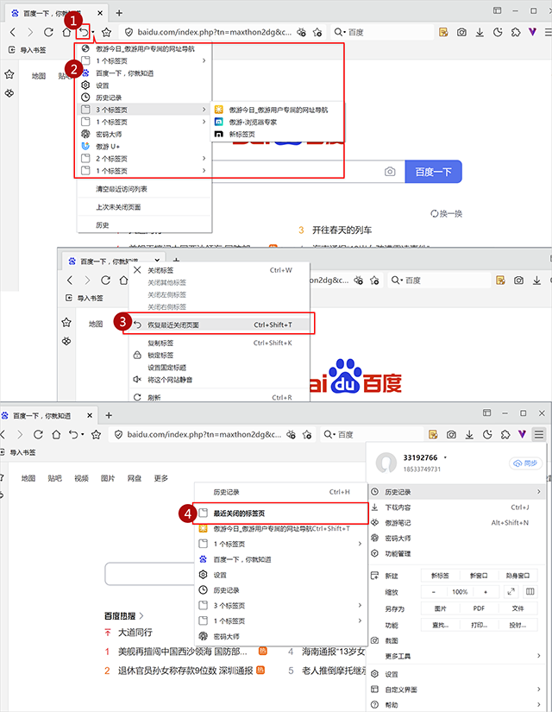
Task: Click the zoom plus button in main menu
Action: 486,592
